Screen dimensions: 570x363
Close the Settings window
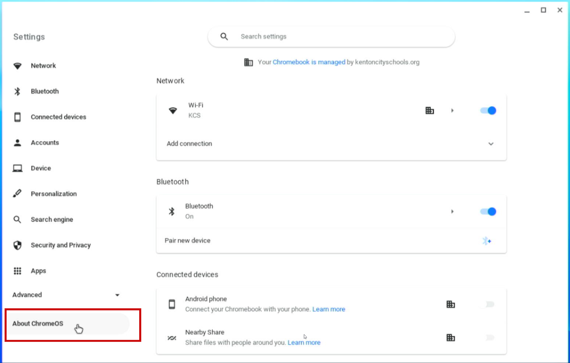pyautogui.click(x=560, y=10)
